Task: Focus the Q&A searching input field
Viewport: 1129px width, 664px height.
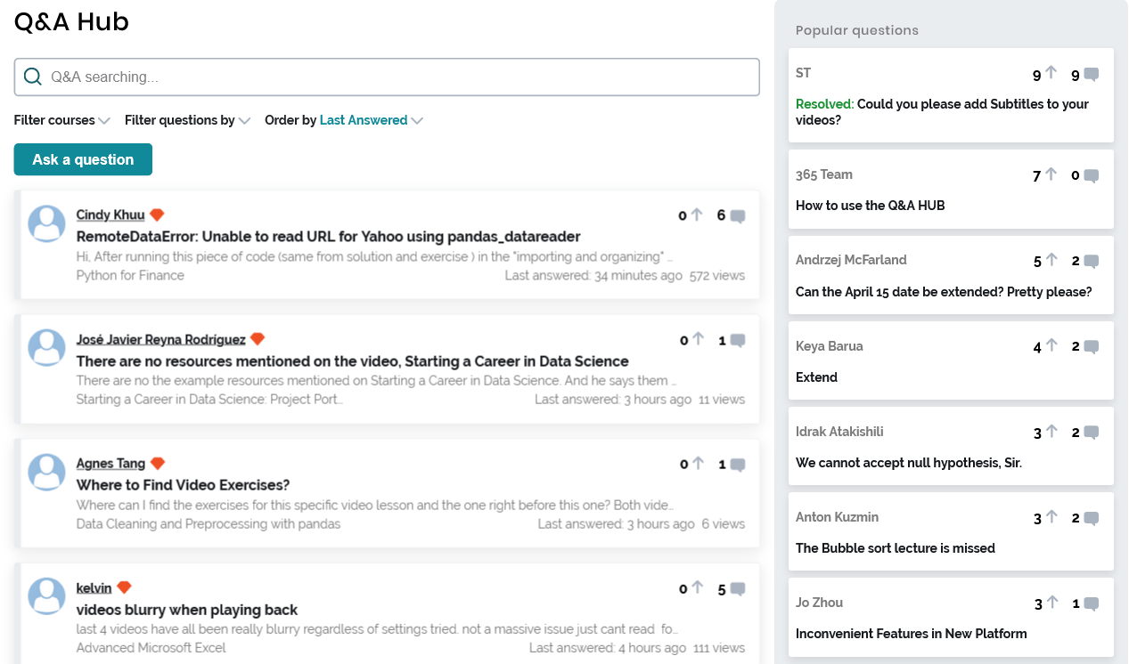Action: tap(401, 77)
